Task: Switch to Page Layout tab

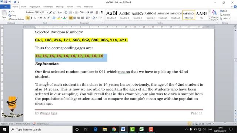Action: click(35, 7)
